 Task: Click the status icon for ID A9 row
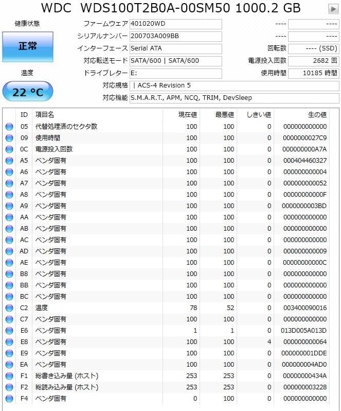point(9,206)
